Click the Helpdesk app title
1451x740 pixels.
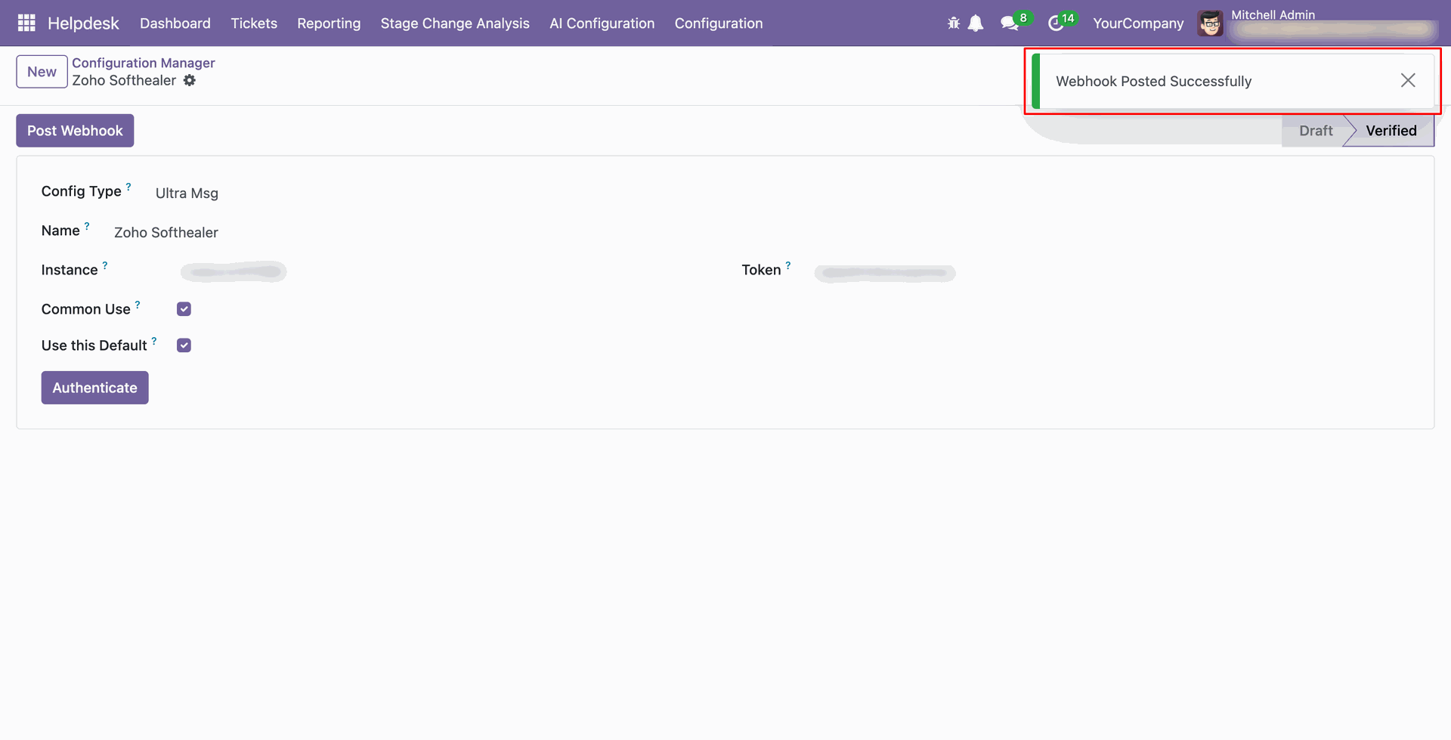pyautogui.click(x=83, y=23)
